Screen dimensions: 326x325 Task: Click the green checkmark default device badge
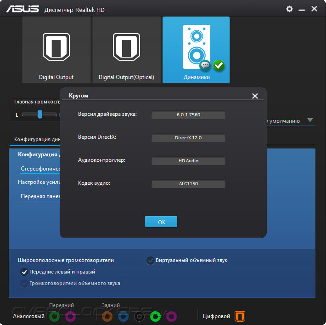click(219, 66)
